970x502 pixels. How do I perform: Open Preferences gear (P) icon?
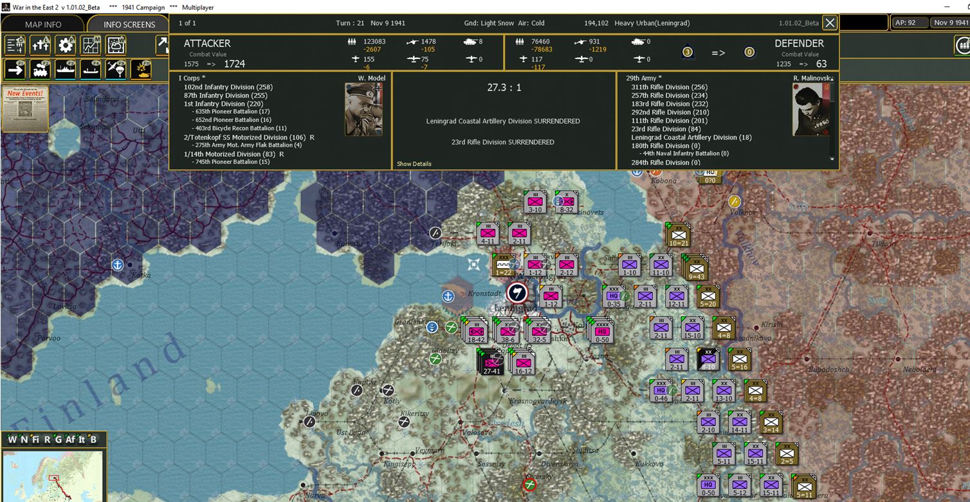65,45
